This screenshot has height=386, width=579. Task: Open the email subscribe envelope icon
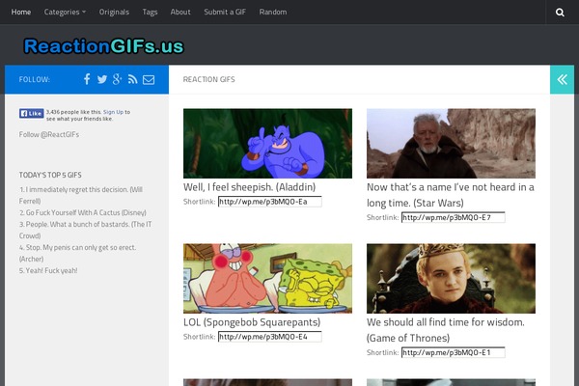(x=149, y=80)
